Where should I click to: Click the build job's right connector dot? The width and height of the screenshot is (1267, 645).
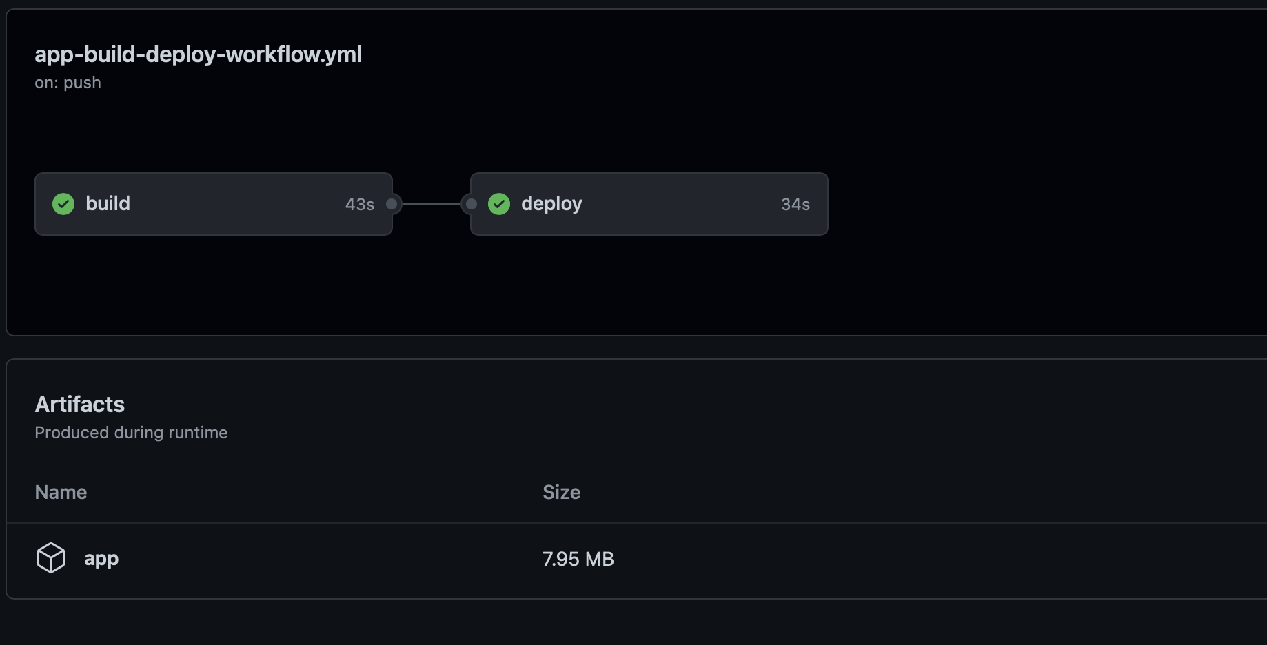[x=392, y=204]
